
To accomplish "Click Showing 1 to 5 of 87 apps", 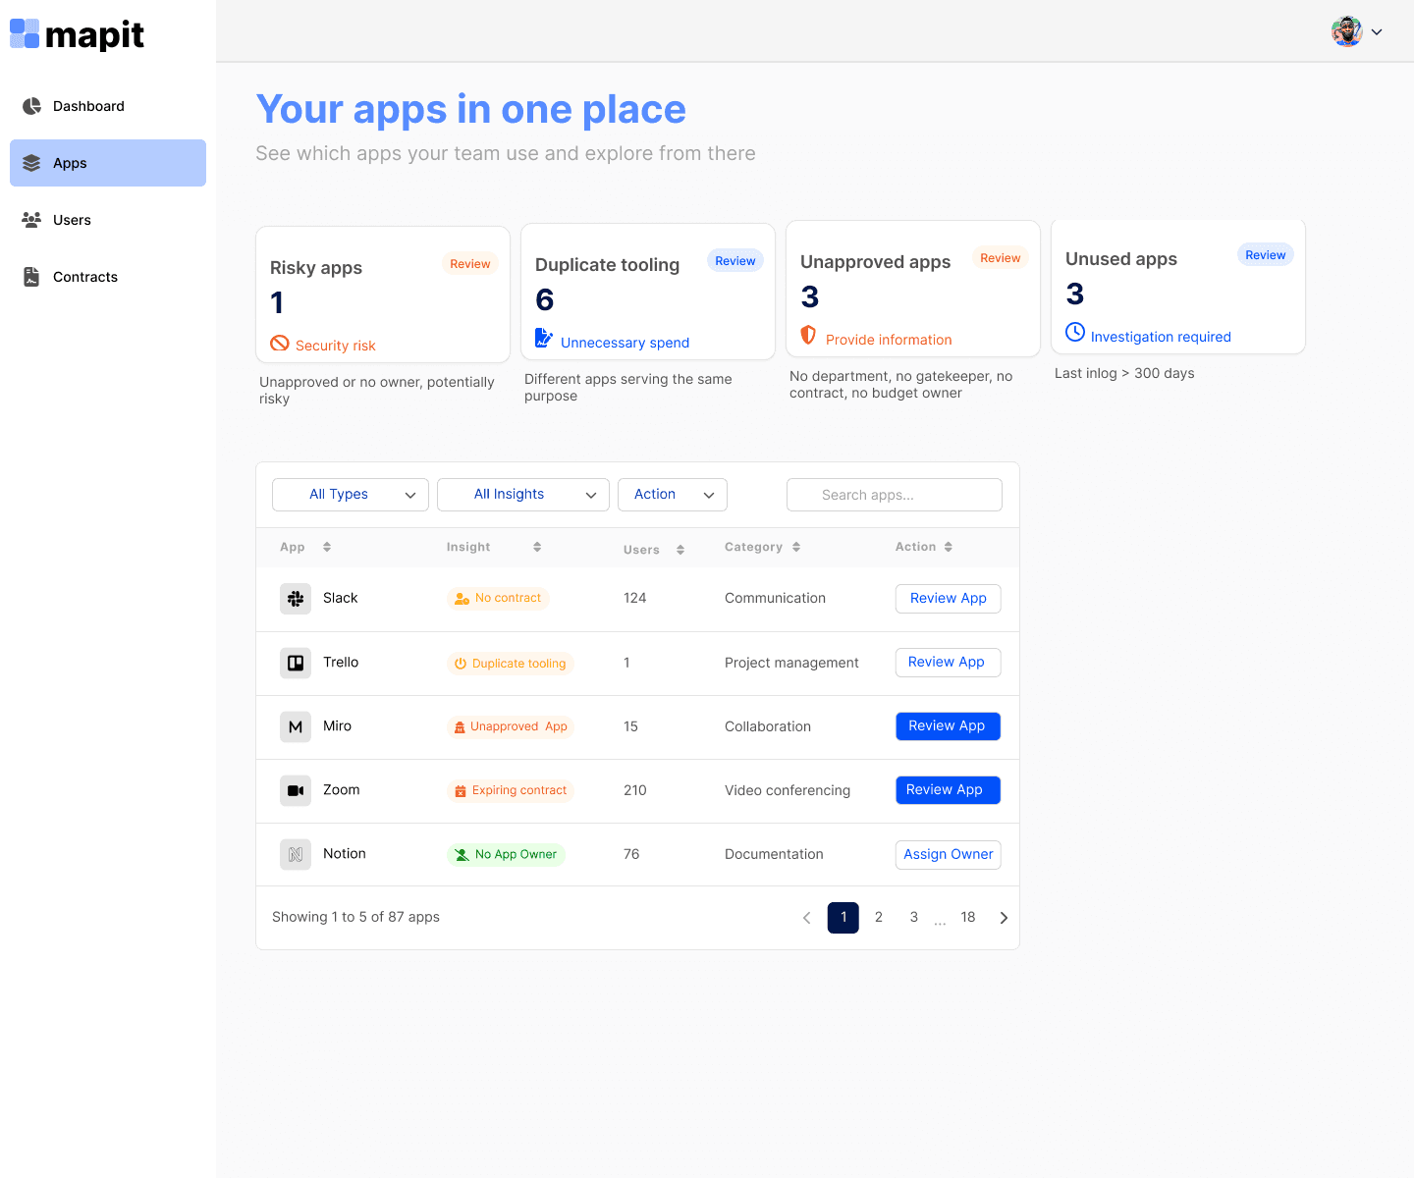I will 355,918.
